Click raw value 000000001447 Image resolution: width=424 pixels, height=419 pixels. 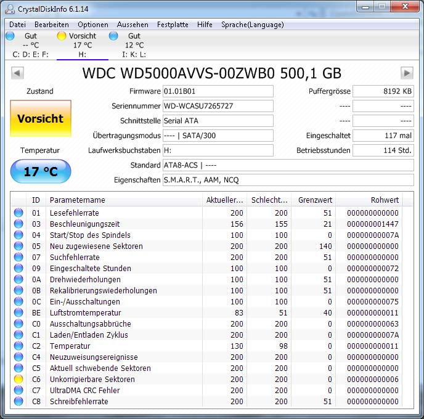[x=373, y=224]
